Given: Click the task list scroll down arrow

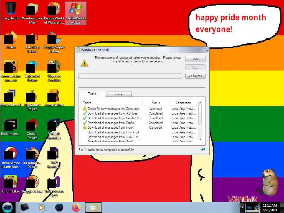Looking at the screenshot, I should click(x=200, y=140).
